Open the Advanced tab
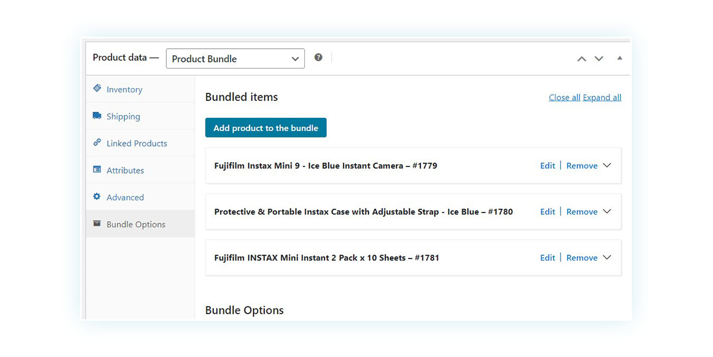This screenshot has height=357, width=713. [140, 197]
